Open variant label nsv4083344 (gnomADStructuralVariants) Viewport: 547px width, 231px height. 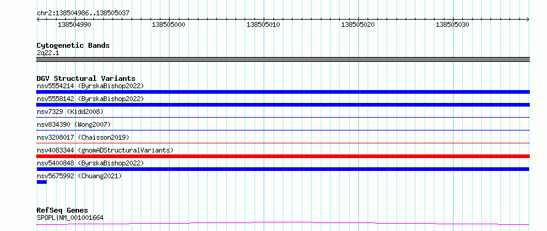(x=105, y=150)
